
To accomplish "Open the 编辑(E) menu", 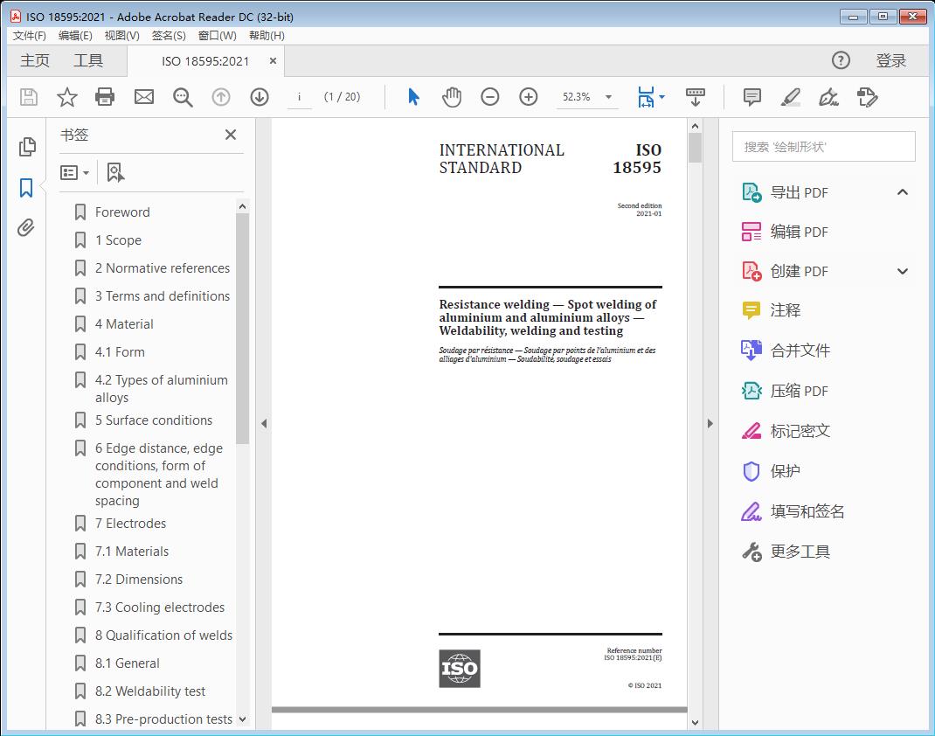I will tap(75, 36).
